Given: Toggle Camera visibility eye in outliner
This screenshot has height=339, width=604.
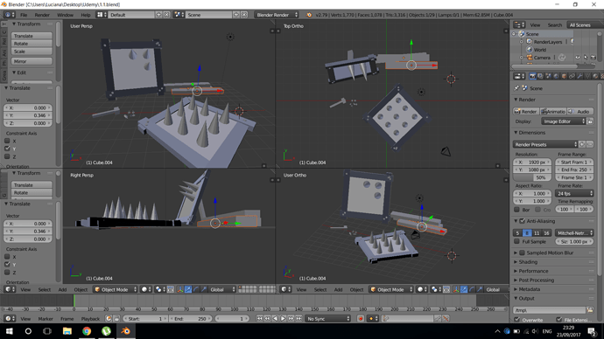Looking at the screenshot, I should pos(578,58).
